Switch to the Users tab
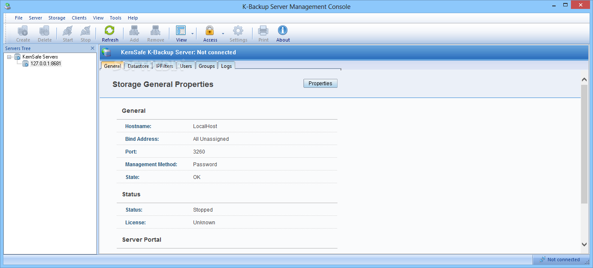This screenshot has height=268, width=593. tap(186, 66)
